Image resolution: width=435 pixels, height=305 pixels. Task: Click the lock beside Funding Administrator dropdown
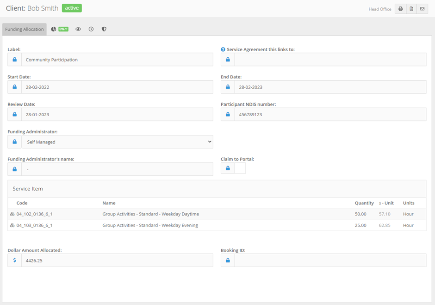pyautogui.click(x=15, y=142)
